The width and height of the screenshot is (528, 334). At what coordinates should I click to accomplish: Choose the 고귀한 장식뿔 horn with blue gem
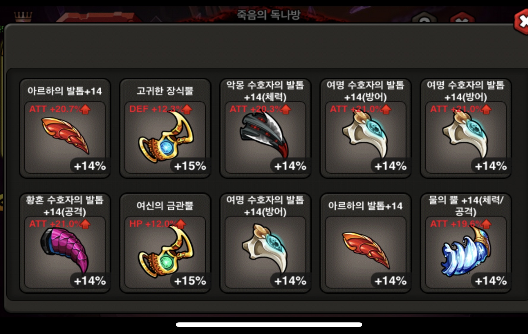click(165, 128)
